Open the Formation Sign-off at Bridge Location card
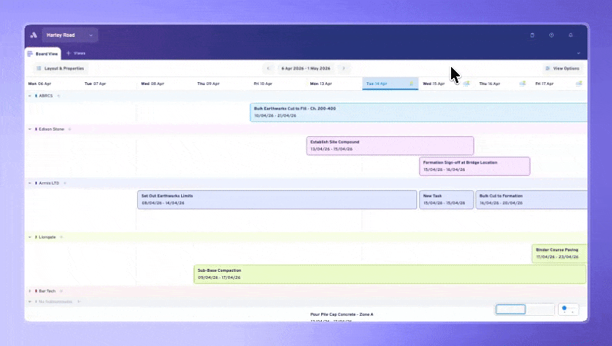Image resolution: width=612 pixels, height=346 pixels. click(475, 167)
